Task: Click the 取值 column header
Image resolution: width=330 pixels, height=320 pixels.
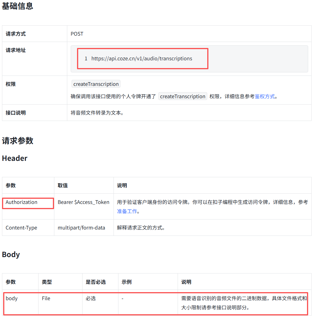Action: 63,186
